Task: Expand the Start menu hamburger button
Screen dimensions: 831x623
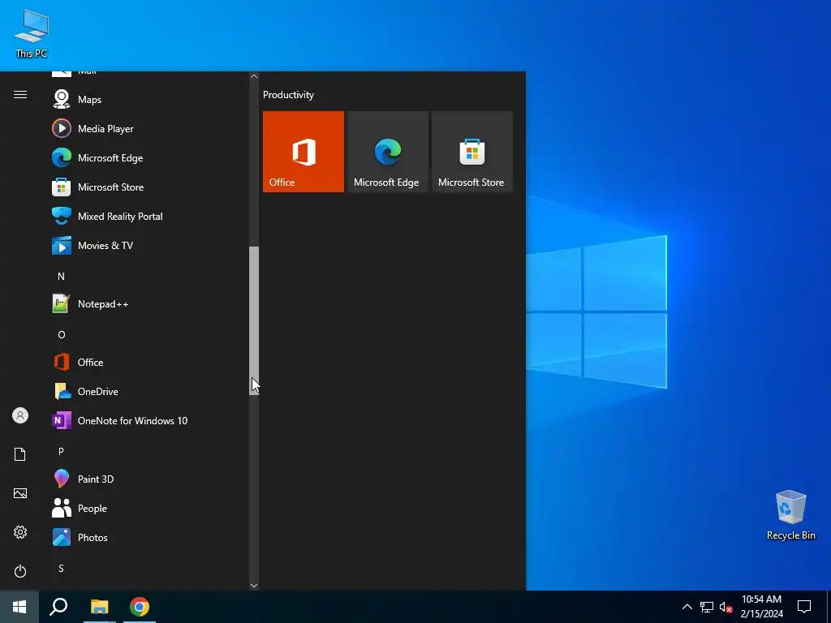Action: tap(20, 95)
